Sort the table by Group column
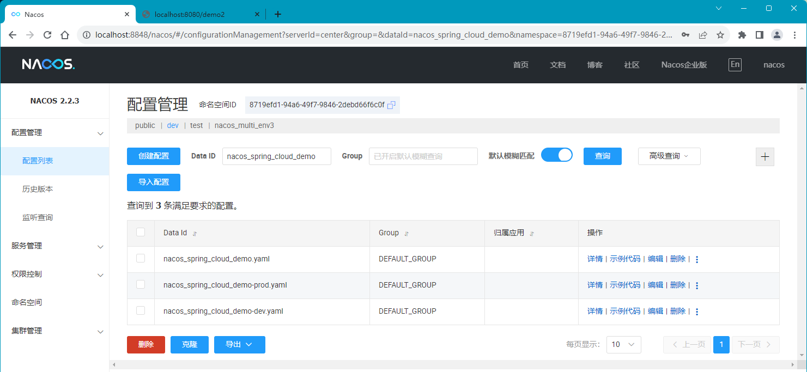 406,233
